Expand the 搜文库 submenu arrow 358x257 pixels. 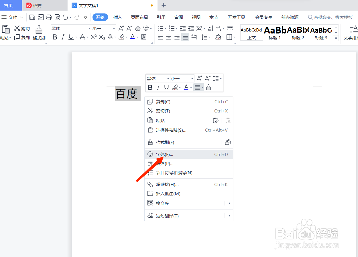(229, 203)
